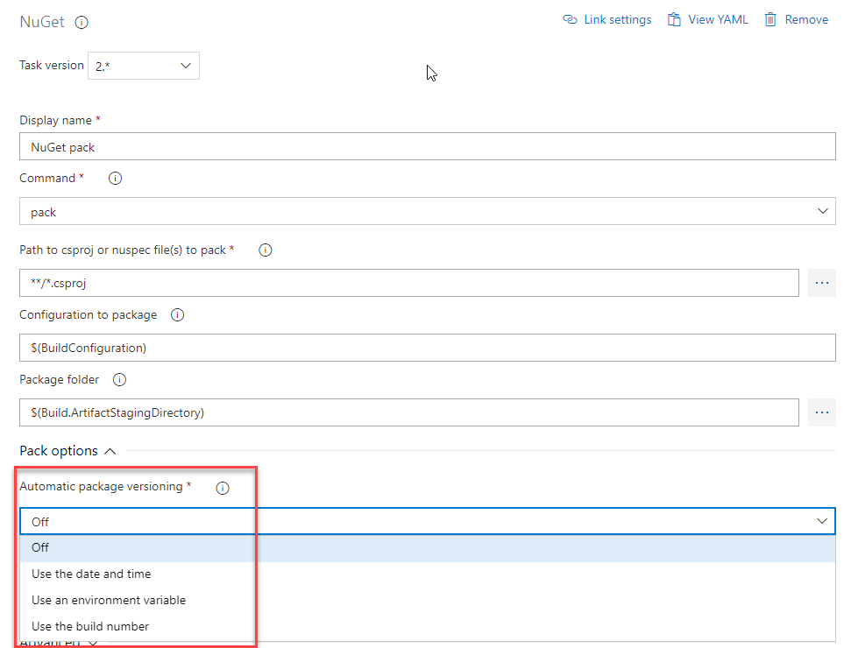
Task: Click the Link settings chain icon
Action: [x=570, y=19]
